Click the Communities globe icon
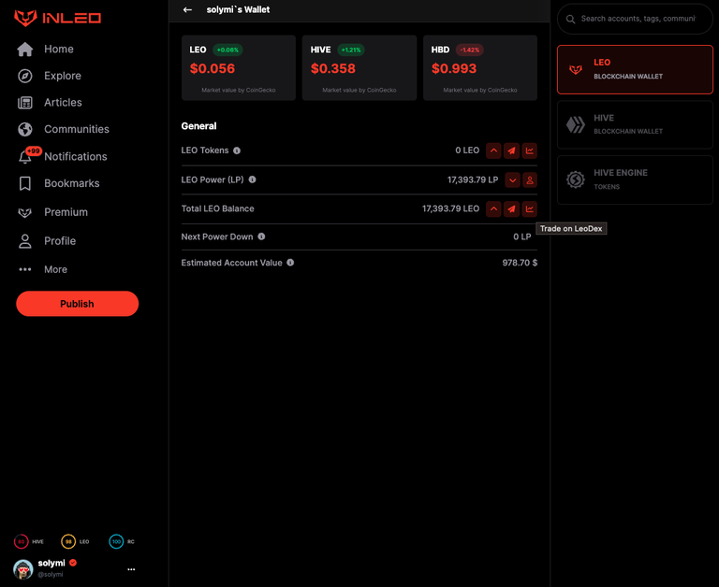Screen dimensions: 719x587 25,130
